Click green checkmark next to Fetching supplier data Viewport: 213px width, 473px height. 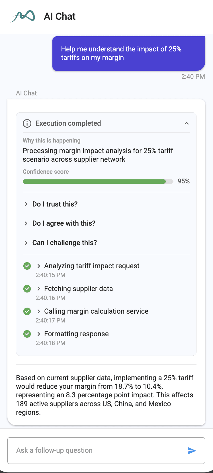pos(27,289)
